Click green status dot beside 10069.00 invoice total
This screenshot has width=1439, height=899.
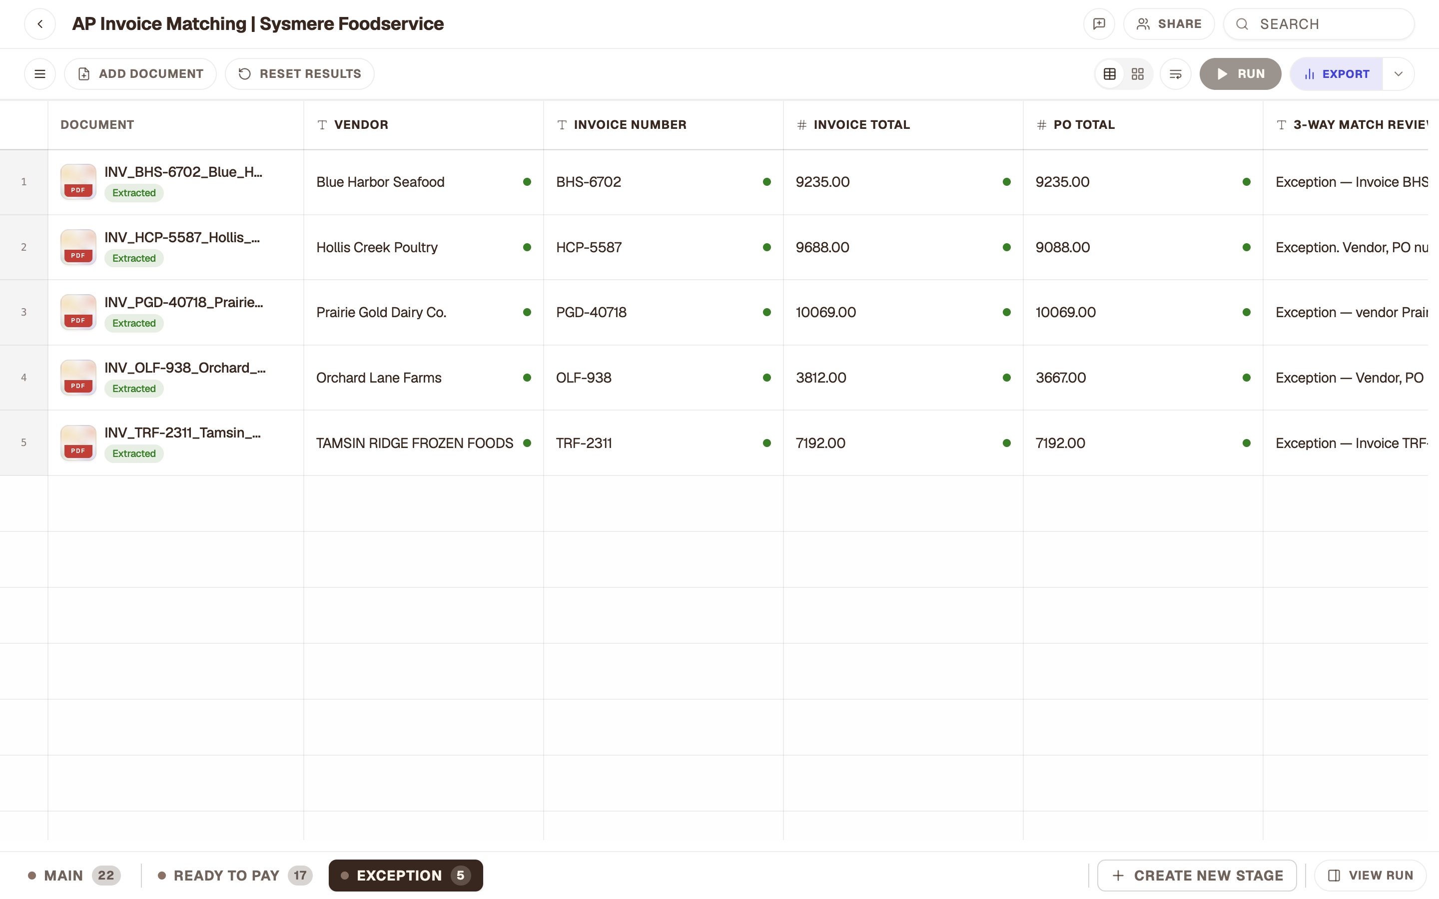(x=1006, y=312)
